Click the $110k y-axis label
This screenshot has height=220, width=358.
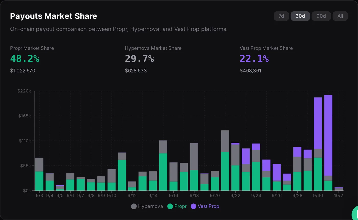[25, 141]
